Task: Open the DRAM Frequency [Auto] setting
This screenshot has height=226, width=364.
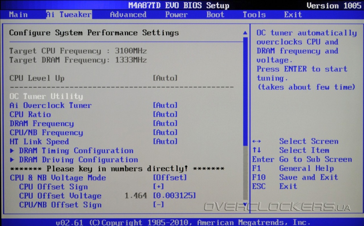Action: [x=165, y=123]
